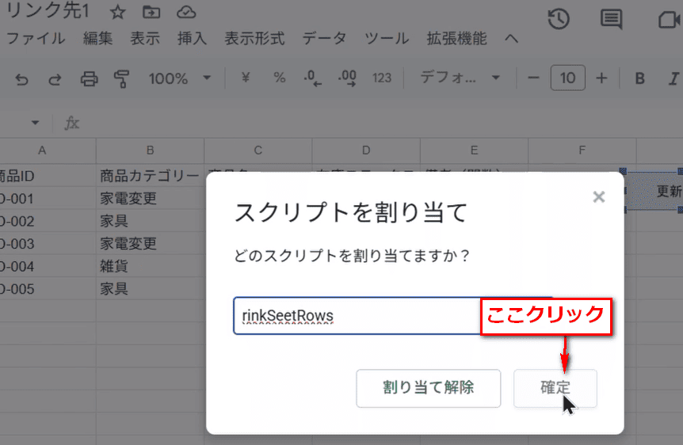
Task: Check the cloud save status icon
Action: click(x=185, y=12)
